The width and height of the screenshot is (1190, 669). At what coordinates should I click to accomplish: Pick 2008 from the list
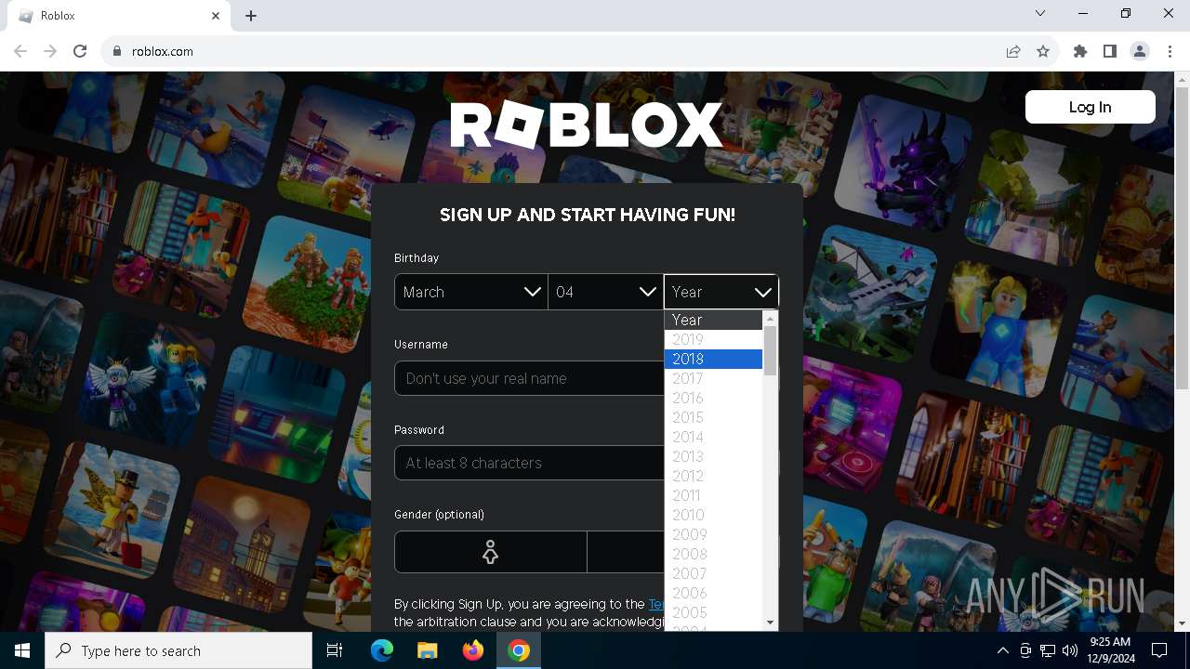(714, 554)
